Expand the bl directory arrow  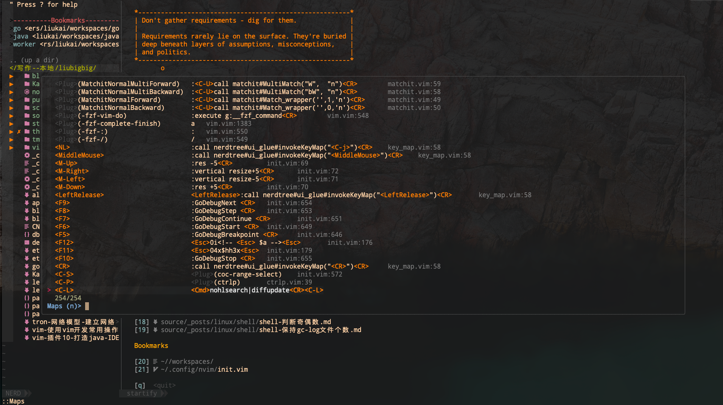click(x=11, y=76)
